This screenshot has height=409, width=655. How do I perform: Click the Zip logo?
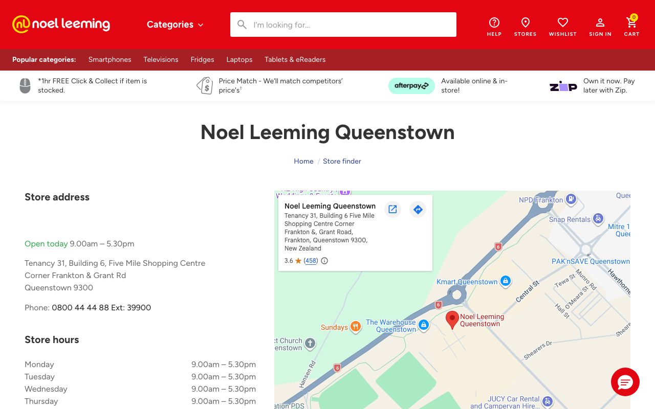[563, 86]
